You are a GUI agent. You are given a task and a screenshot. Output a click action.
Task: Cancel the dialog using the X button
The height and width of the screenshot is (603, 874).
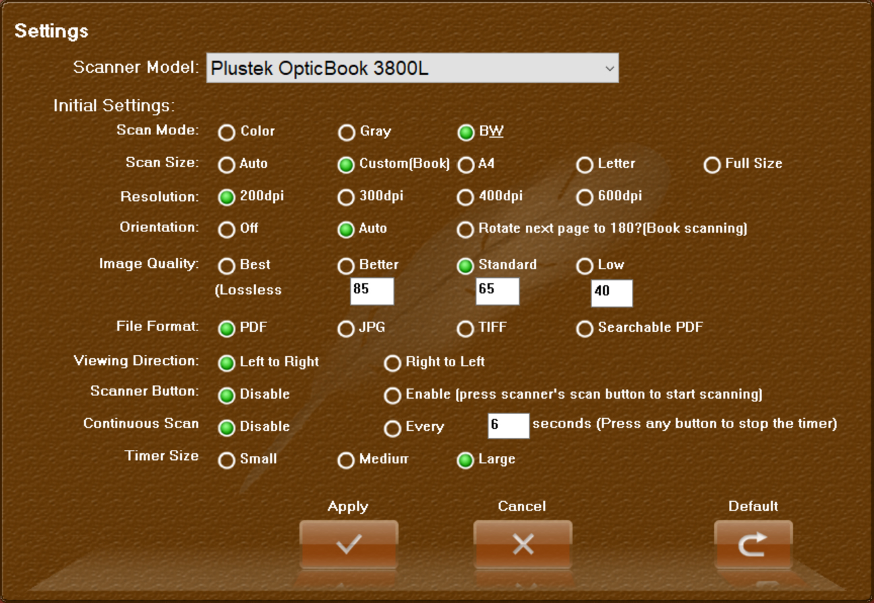pyautogui.click(x=522, y=544)
